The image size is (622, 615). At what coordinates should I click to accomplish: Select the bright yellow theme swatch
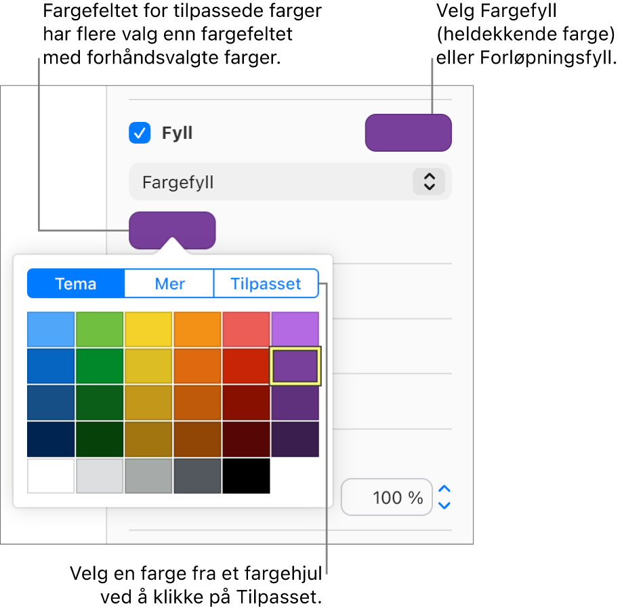tap(148, 330)
